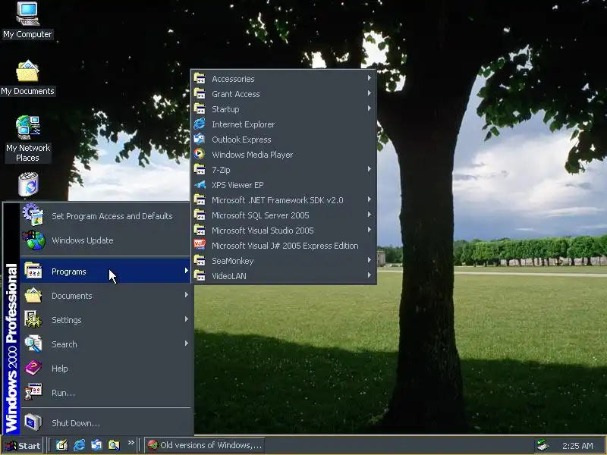
Task: Choose Shut Down... from the Start menu
Action: click(x=105, y=422)
